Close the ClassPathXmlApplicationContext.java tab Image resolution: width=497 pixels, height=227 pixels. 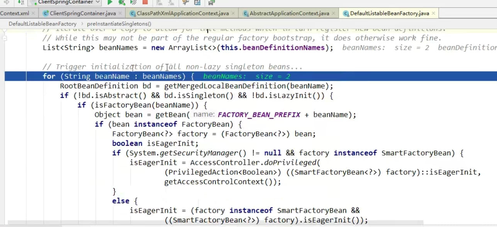234,14
